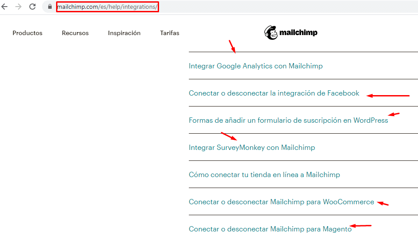418x238 pixels.
Task: Click the red arrow beside Magento link
Action: [x=361, y=226]
